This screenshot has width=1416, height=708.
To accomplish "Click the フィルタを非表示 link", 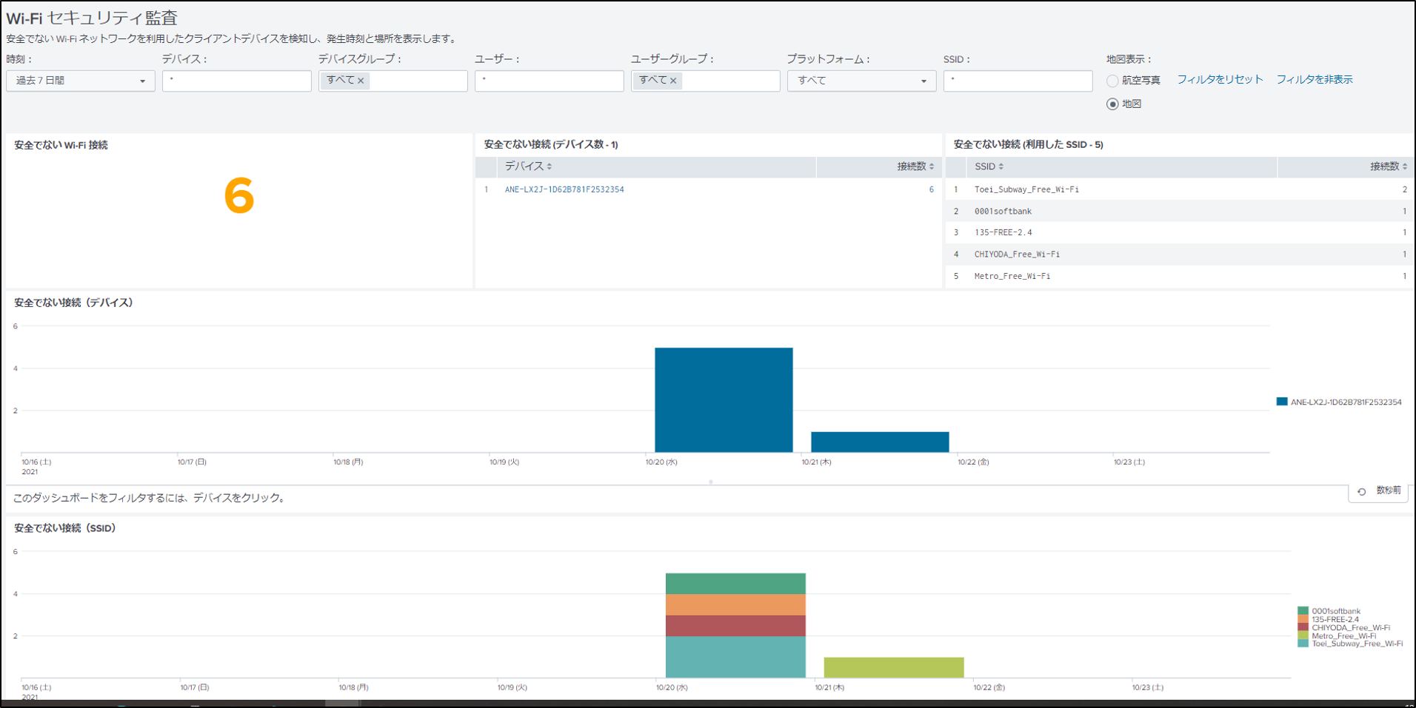I will (1314, 79).
